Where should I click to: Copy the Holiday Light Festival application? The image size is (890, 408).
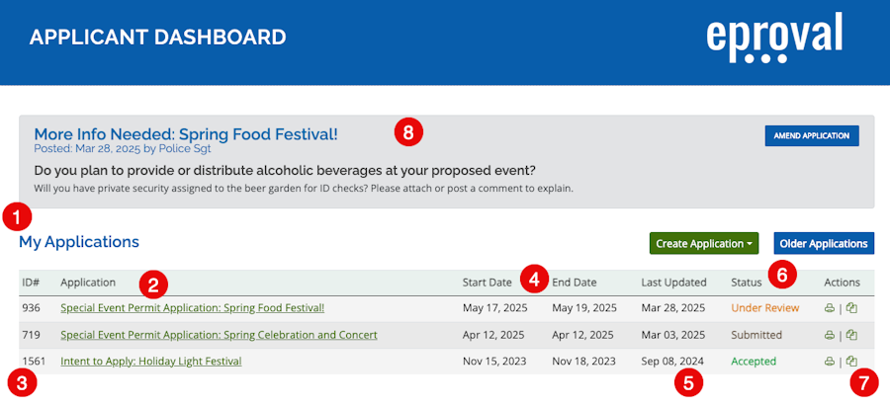click(850, 361)
